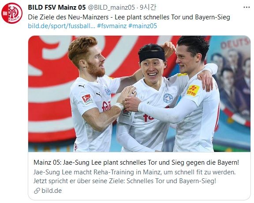Click the Bundesliga sleeve badge in the photo
Screen dimensions: 254x203
[87, 99]
